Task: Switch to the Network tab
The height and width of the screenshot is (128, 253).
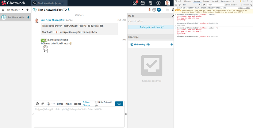Action: [x=215, y=1]
